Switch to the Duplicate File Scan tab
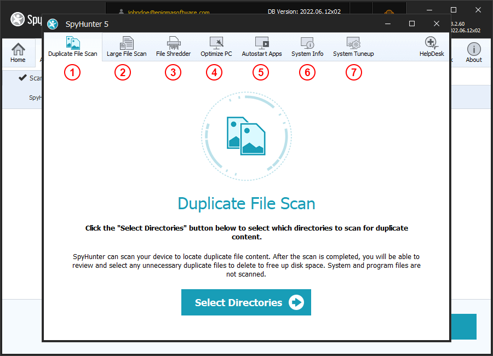Viewport: 493px width, 356px height. 72,47
